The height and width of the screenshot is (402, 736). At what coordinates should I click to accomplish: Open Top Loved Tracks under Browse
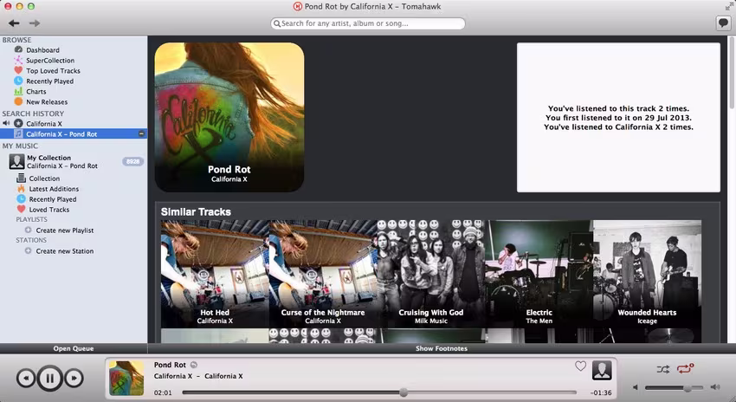click(x=53, y=70)
